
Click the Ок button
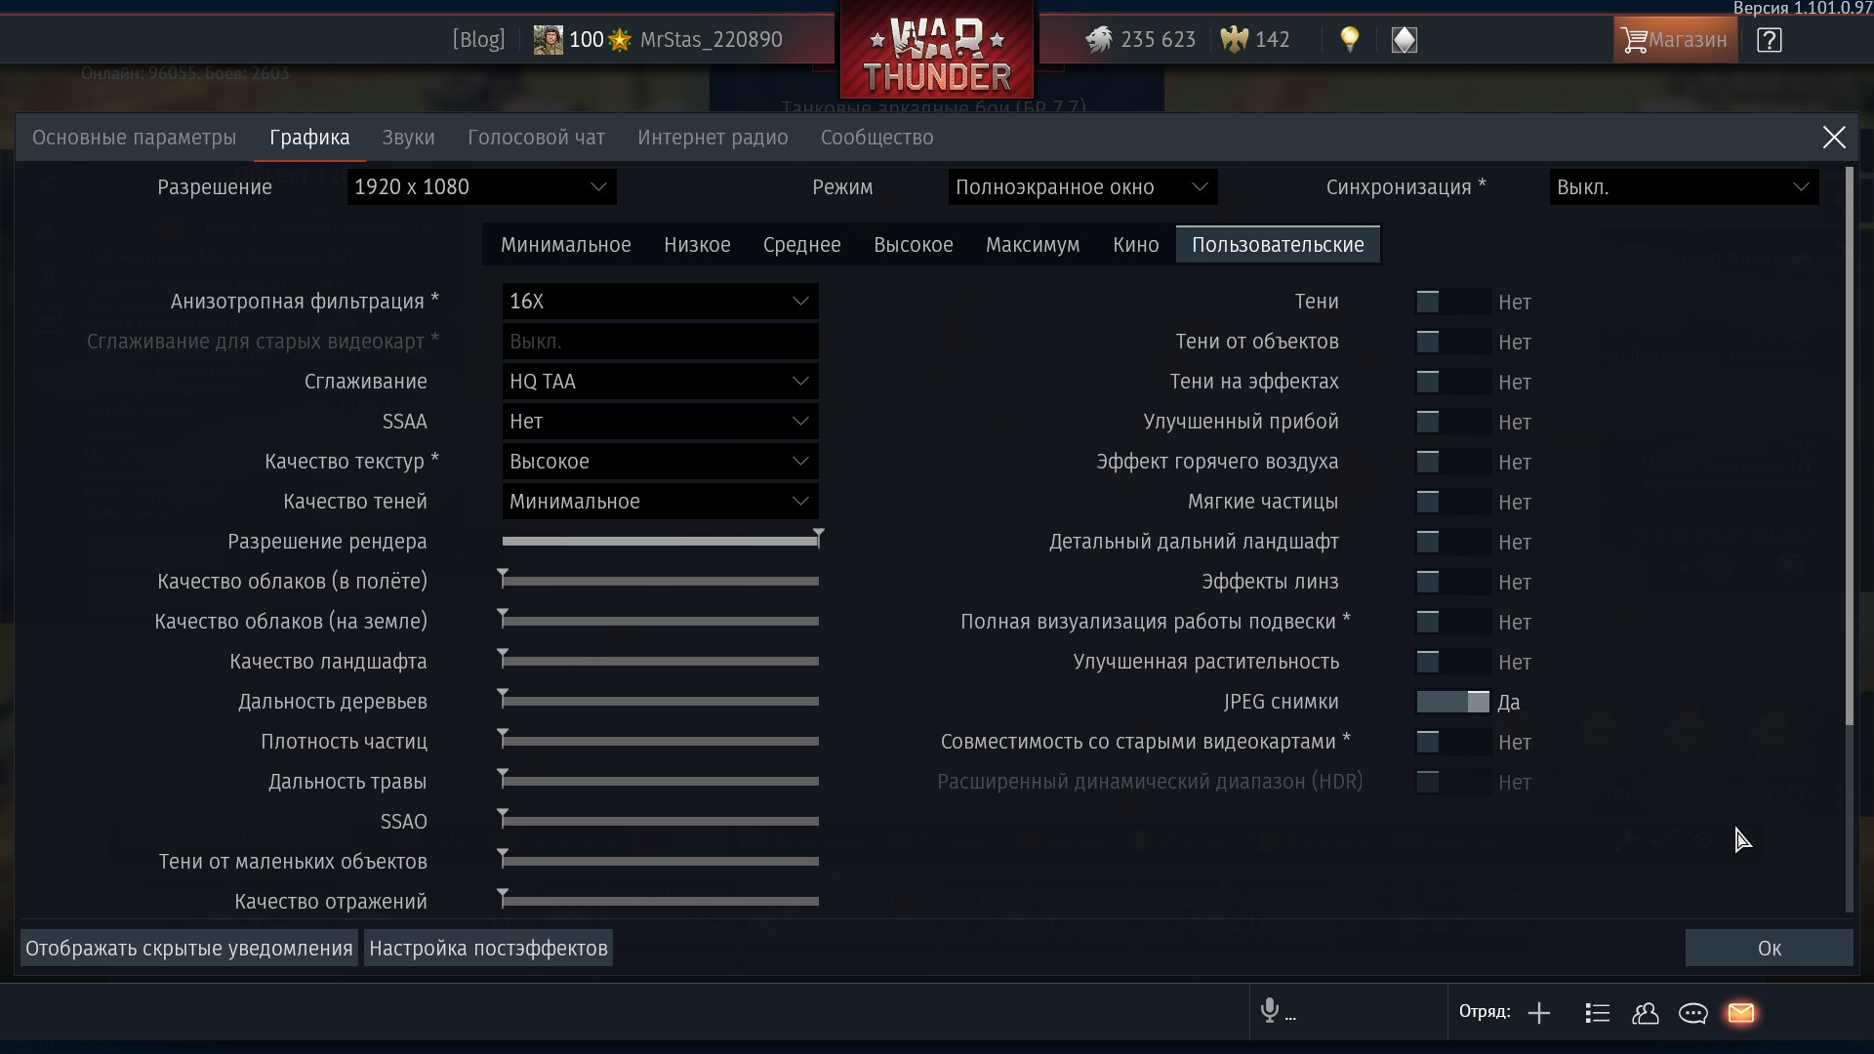pyautogui.click(x=1768, y=949)
